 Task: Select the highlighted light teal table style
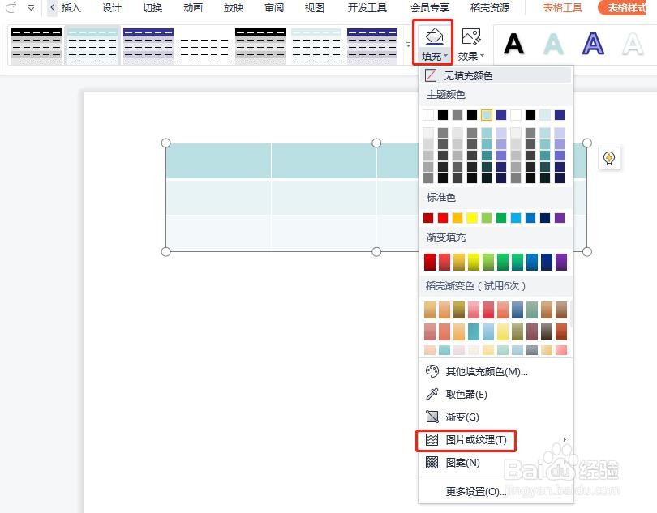coord(92,45)
